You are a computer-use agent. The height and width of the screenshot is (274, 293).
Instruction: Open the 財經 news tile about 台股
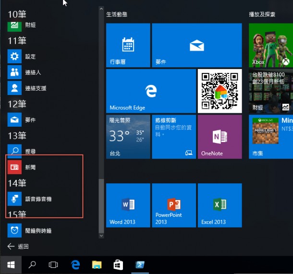(x=271, y=91)
